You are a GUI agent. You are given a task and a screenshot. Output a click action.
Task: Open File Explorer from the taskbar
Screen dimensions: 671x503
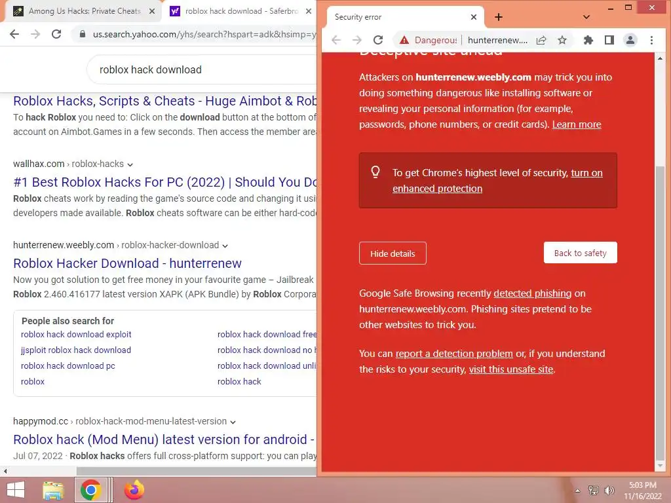tap(53, 490)
